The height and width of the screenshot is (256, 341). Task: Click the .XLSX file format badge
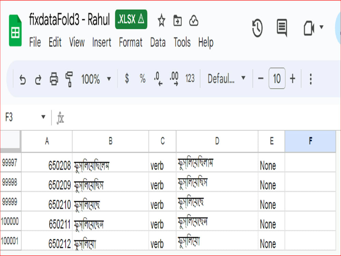pos(131,19)
